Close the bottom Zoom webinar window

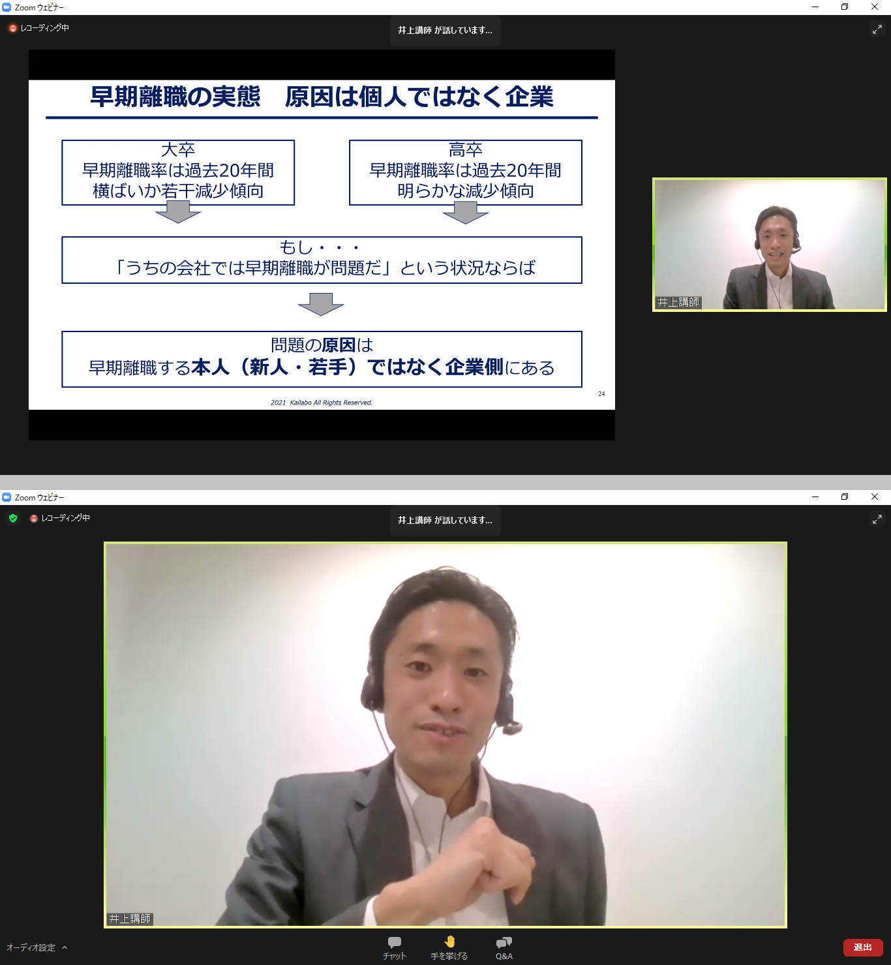[875, 497]
